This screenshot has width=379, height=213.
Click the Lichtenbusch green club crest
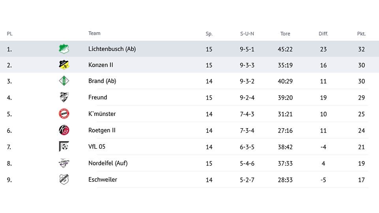tap(64, 49)
